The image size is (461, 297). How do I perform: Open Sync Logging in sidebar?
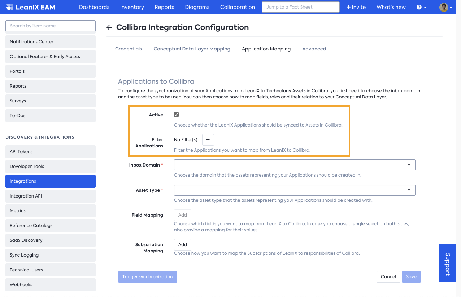pyautogui.click(x=51, y=255)
